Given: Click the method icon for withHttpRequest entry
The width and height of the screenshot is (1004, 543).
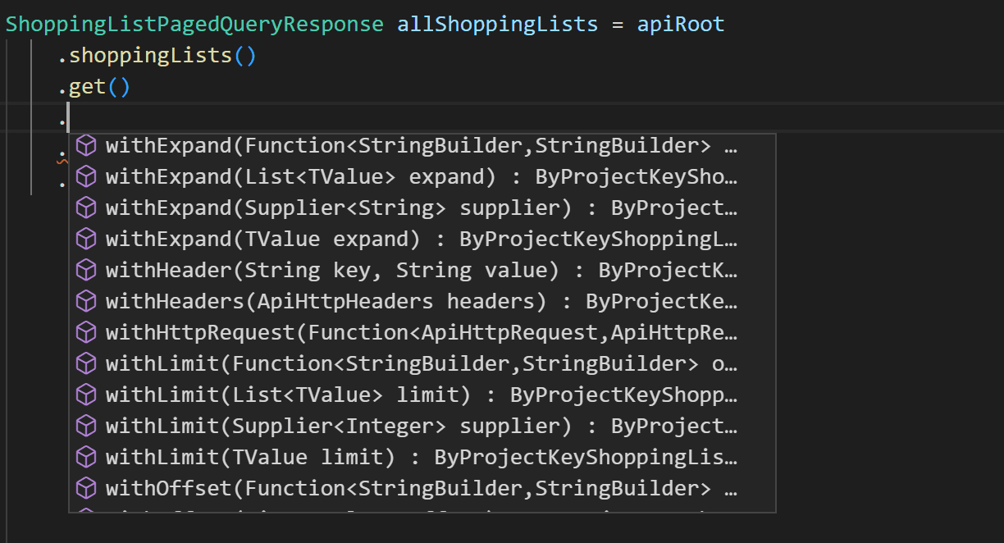Looking at the screenshot, I should click(x=86, y=331).
